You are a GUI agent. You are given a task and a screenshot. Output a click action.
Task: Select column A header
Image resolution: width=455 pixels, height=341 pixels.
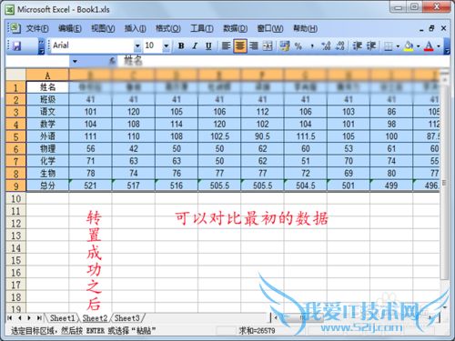click(47, 75)
